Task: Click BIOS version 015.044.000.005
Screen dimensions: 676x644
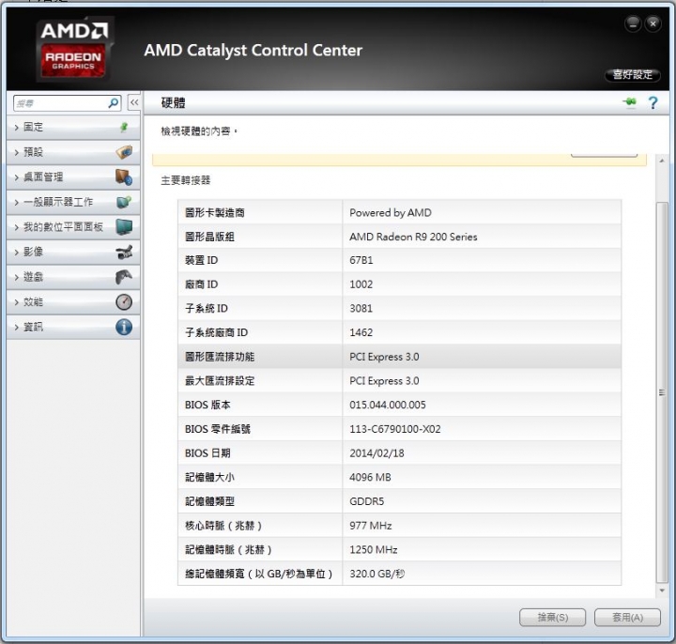Action: point(387,405)
